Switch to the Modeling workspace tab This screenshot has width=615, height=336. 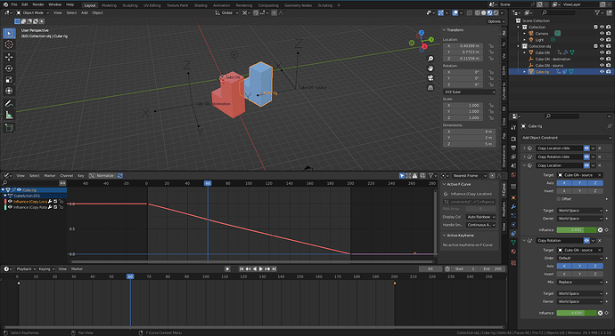coord(109,5)
